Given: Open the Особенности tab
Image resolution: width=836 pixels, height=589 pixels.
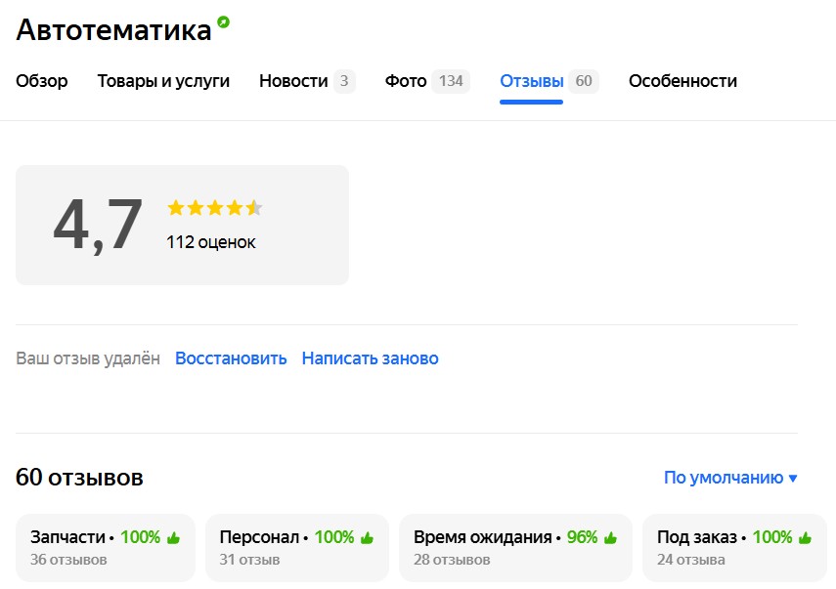Looking at the screenshot, I should [x=682, y=81].
